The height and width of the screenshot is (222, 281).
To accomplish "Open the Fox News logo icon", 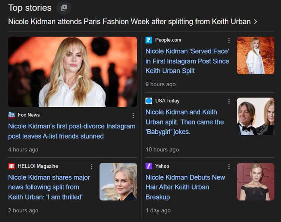I will coord(12,115).
